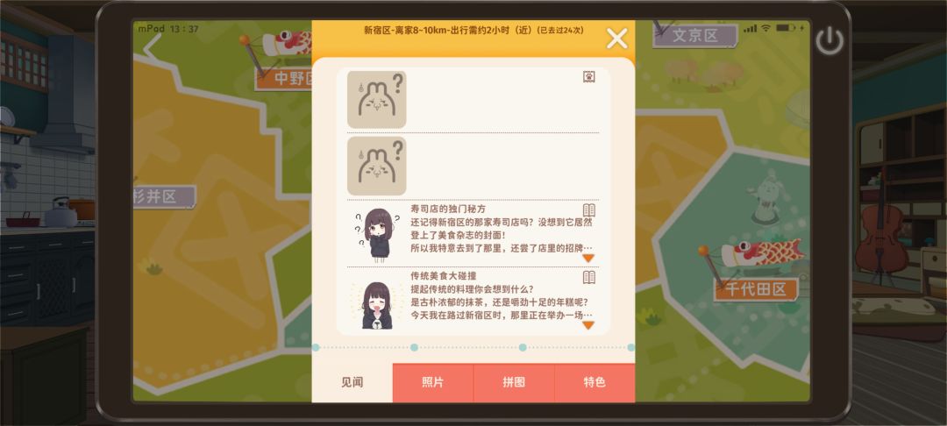947x426 pixels.
Task: Expand the 传统美食大碰撞 story text
Action: pos(588,325)
